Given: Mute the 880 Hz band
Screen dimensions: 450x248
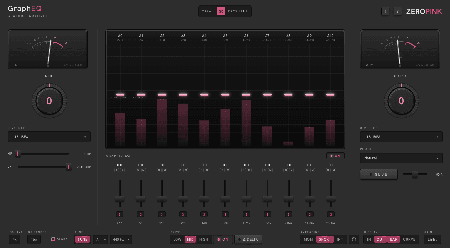Looking at the screenshot, I should coord(228,170).
